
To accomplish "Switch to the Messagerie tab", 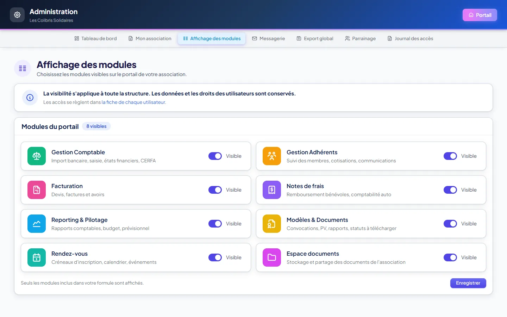I will 269,38.
